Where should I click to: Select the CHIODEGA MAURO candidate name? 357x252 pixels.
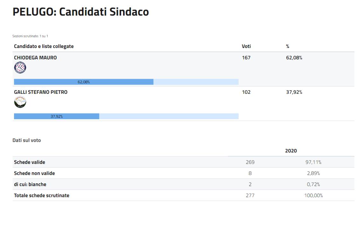click(35, 58)
